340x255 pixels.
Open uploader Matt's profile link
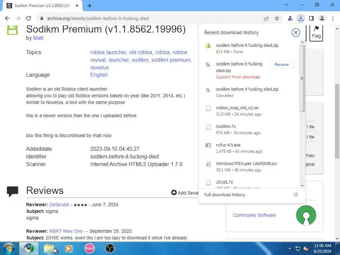[39, 38]
